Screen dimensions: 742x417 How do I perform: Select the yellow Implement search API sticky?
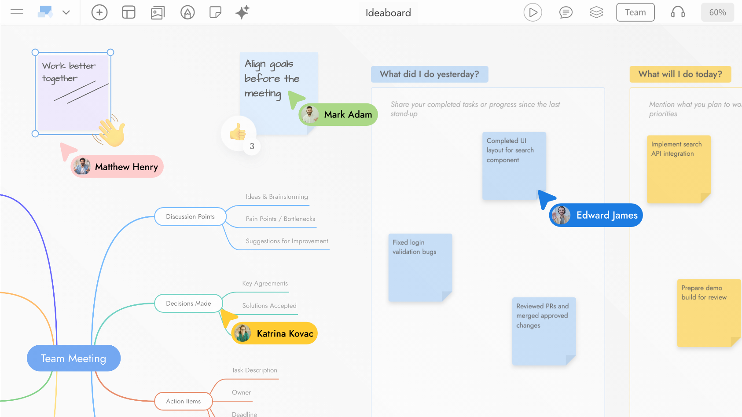(x=679, y=169)
